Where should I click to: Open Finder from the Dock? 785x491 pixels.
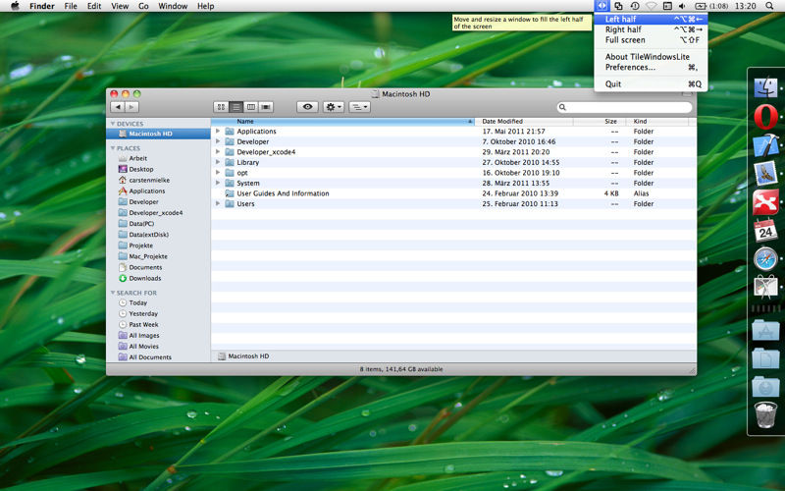pyautogui.click(x=765, y=88)
